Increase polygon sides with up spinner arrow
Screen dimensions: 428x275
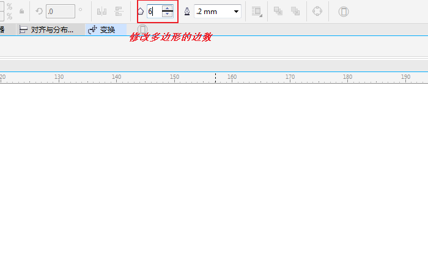(x=168, y=8)
